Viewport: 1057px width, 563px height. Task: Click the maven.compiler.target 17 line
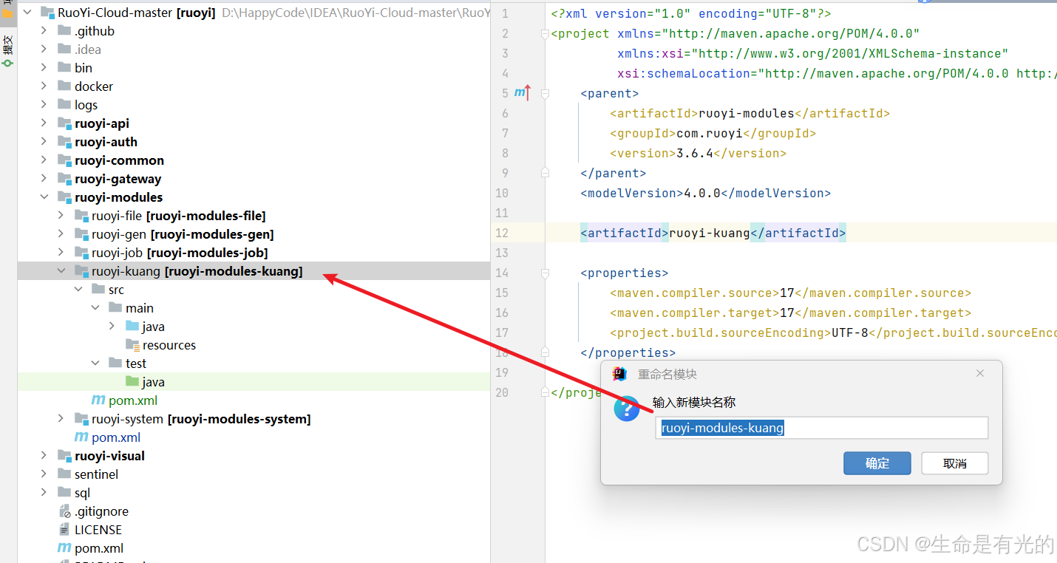point(790,313)
